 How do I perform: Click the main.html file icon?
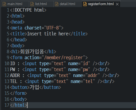[x=4, y=4]
